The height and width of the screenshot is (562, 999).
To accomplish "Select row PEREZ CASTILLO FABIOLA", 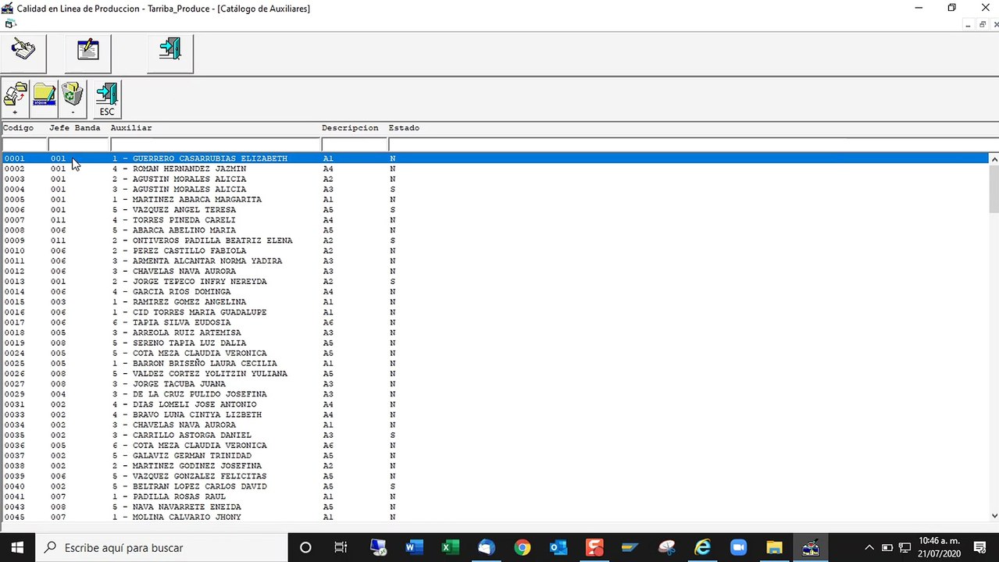I will click(495, 251).
